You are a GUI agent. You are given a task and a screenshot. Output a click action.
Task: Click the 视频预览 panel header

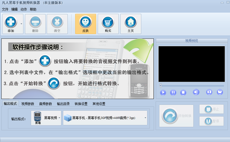[x=192, y=41]
